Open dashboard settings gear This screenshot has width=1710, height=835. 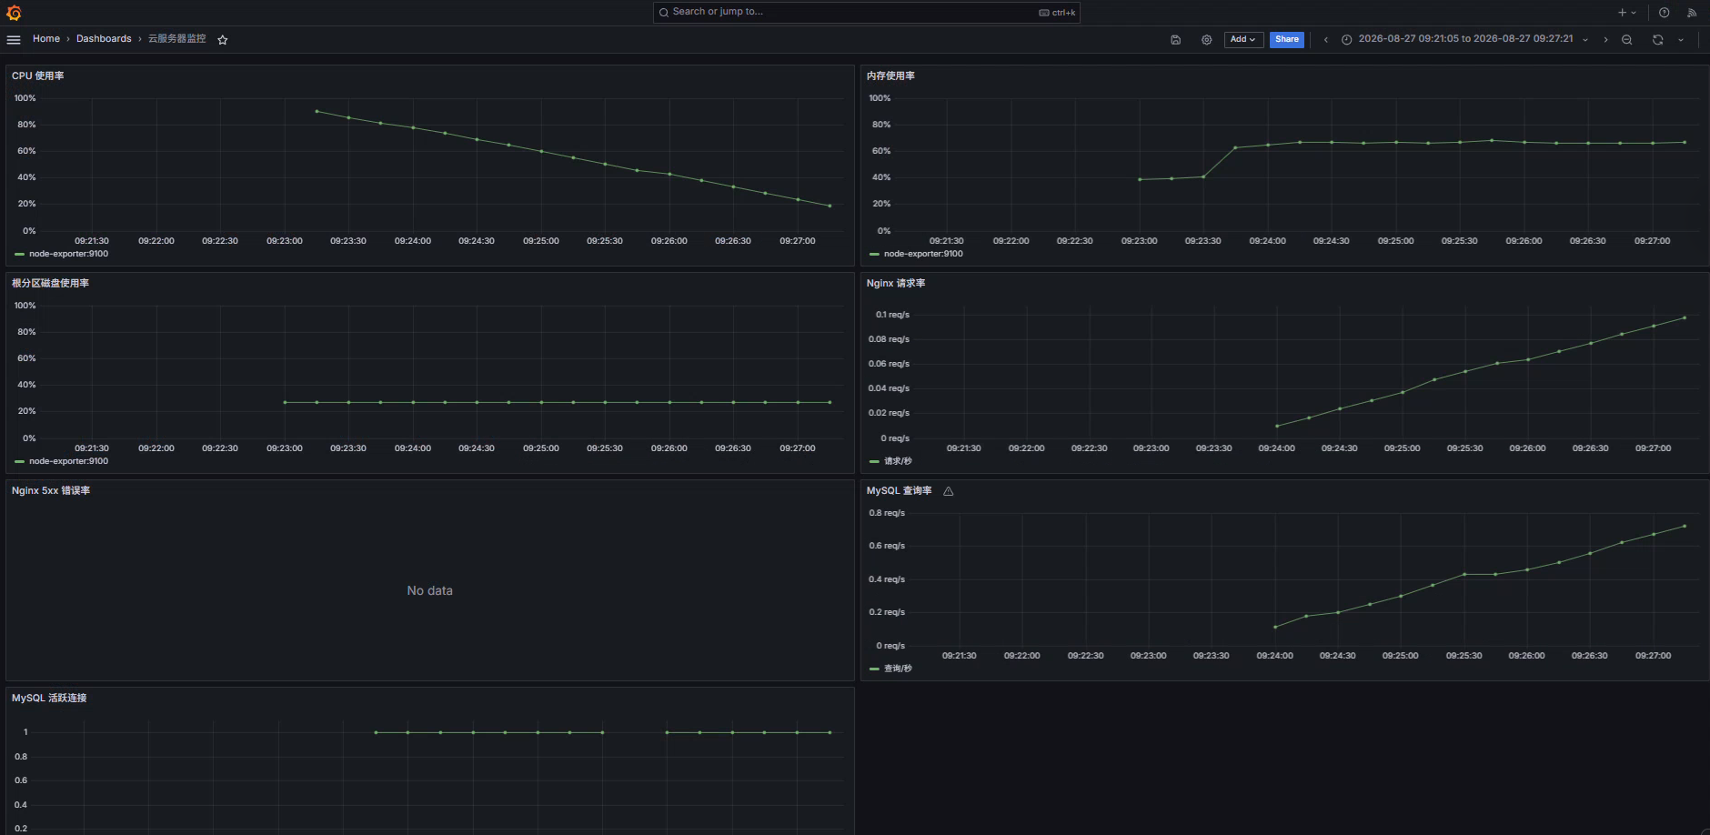tap(1207, 40)
